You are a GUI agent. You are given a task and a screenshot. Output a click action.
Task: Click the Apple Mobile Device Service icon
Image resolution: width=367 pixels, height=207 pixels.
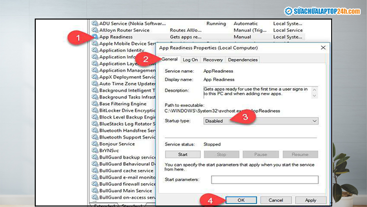click(95, 43)
